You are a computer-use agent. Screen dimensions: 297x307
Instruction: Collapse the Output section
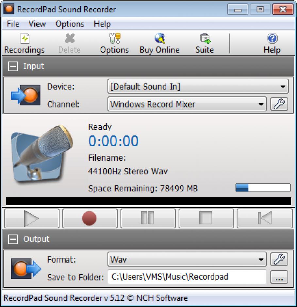pyautogui.click(x=13, y=239)
